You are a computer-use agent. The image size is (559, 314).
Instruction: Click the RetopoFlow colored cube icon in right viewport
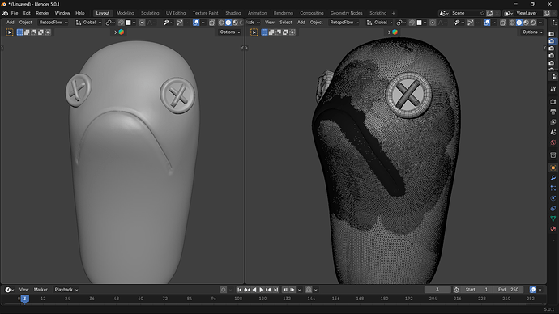[395, 32]
